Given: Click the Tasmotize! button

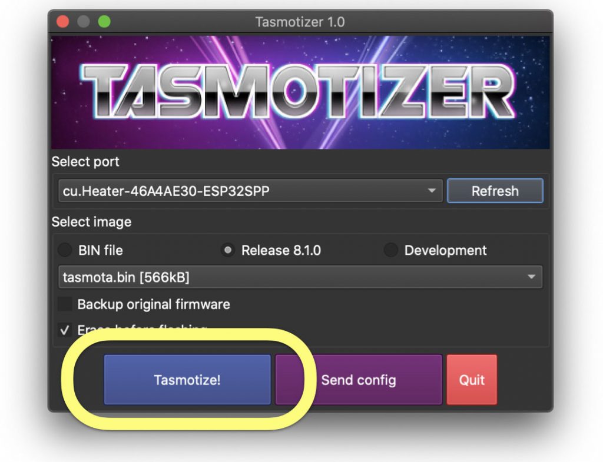Looking at the screenshot, I should (x=187, y=380).
